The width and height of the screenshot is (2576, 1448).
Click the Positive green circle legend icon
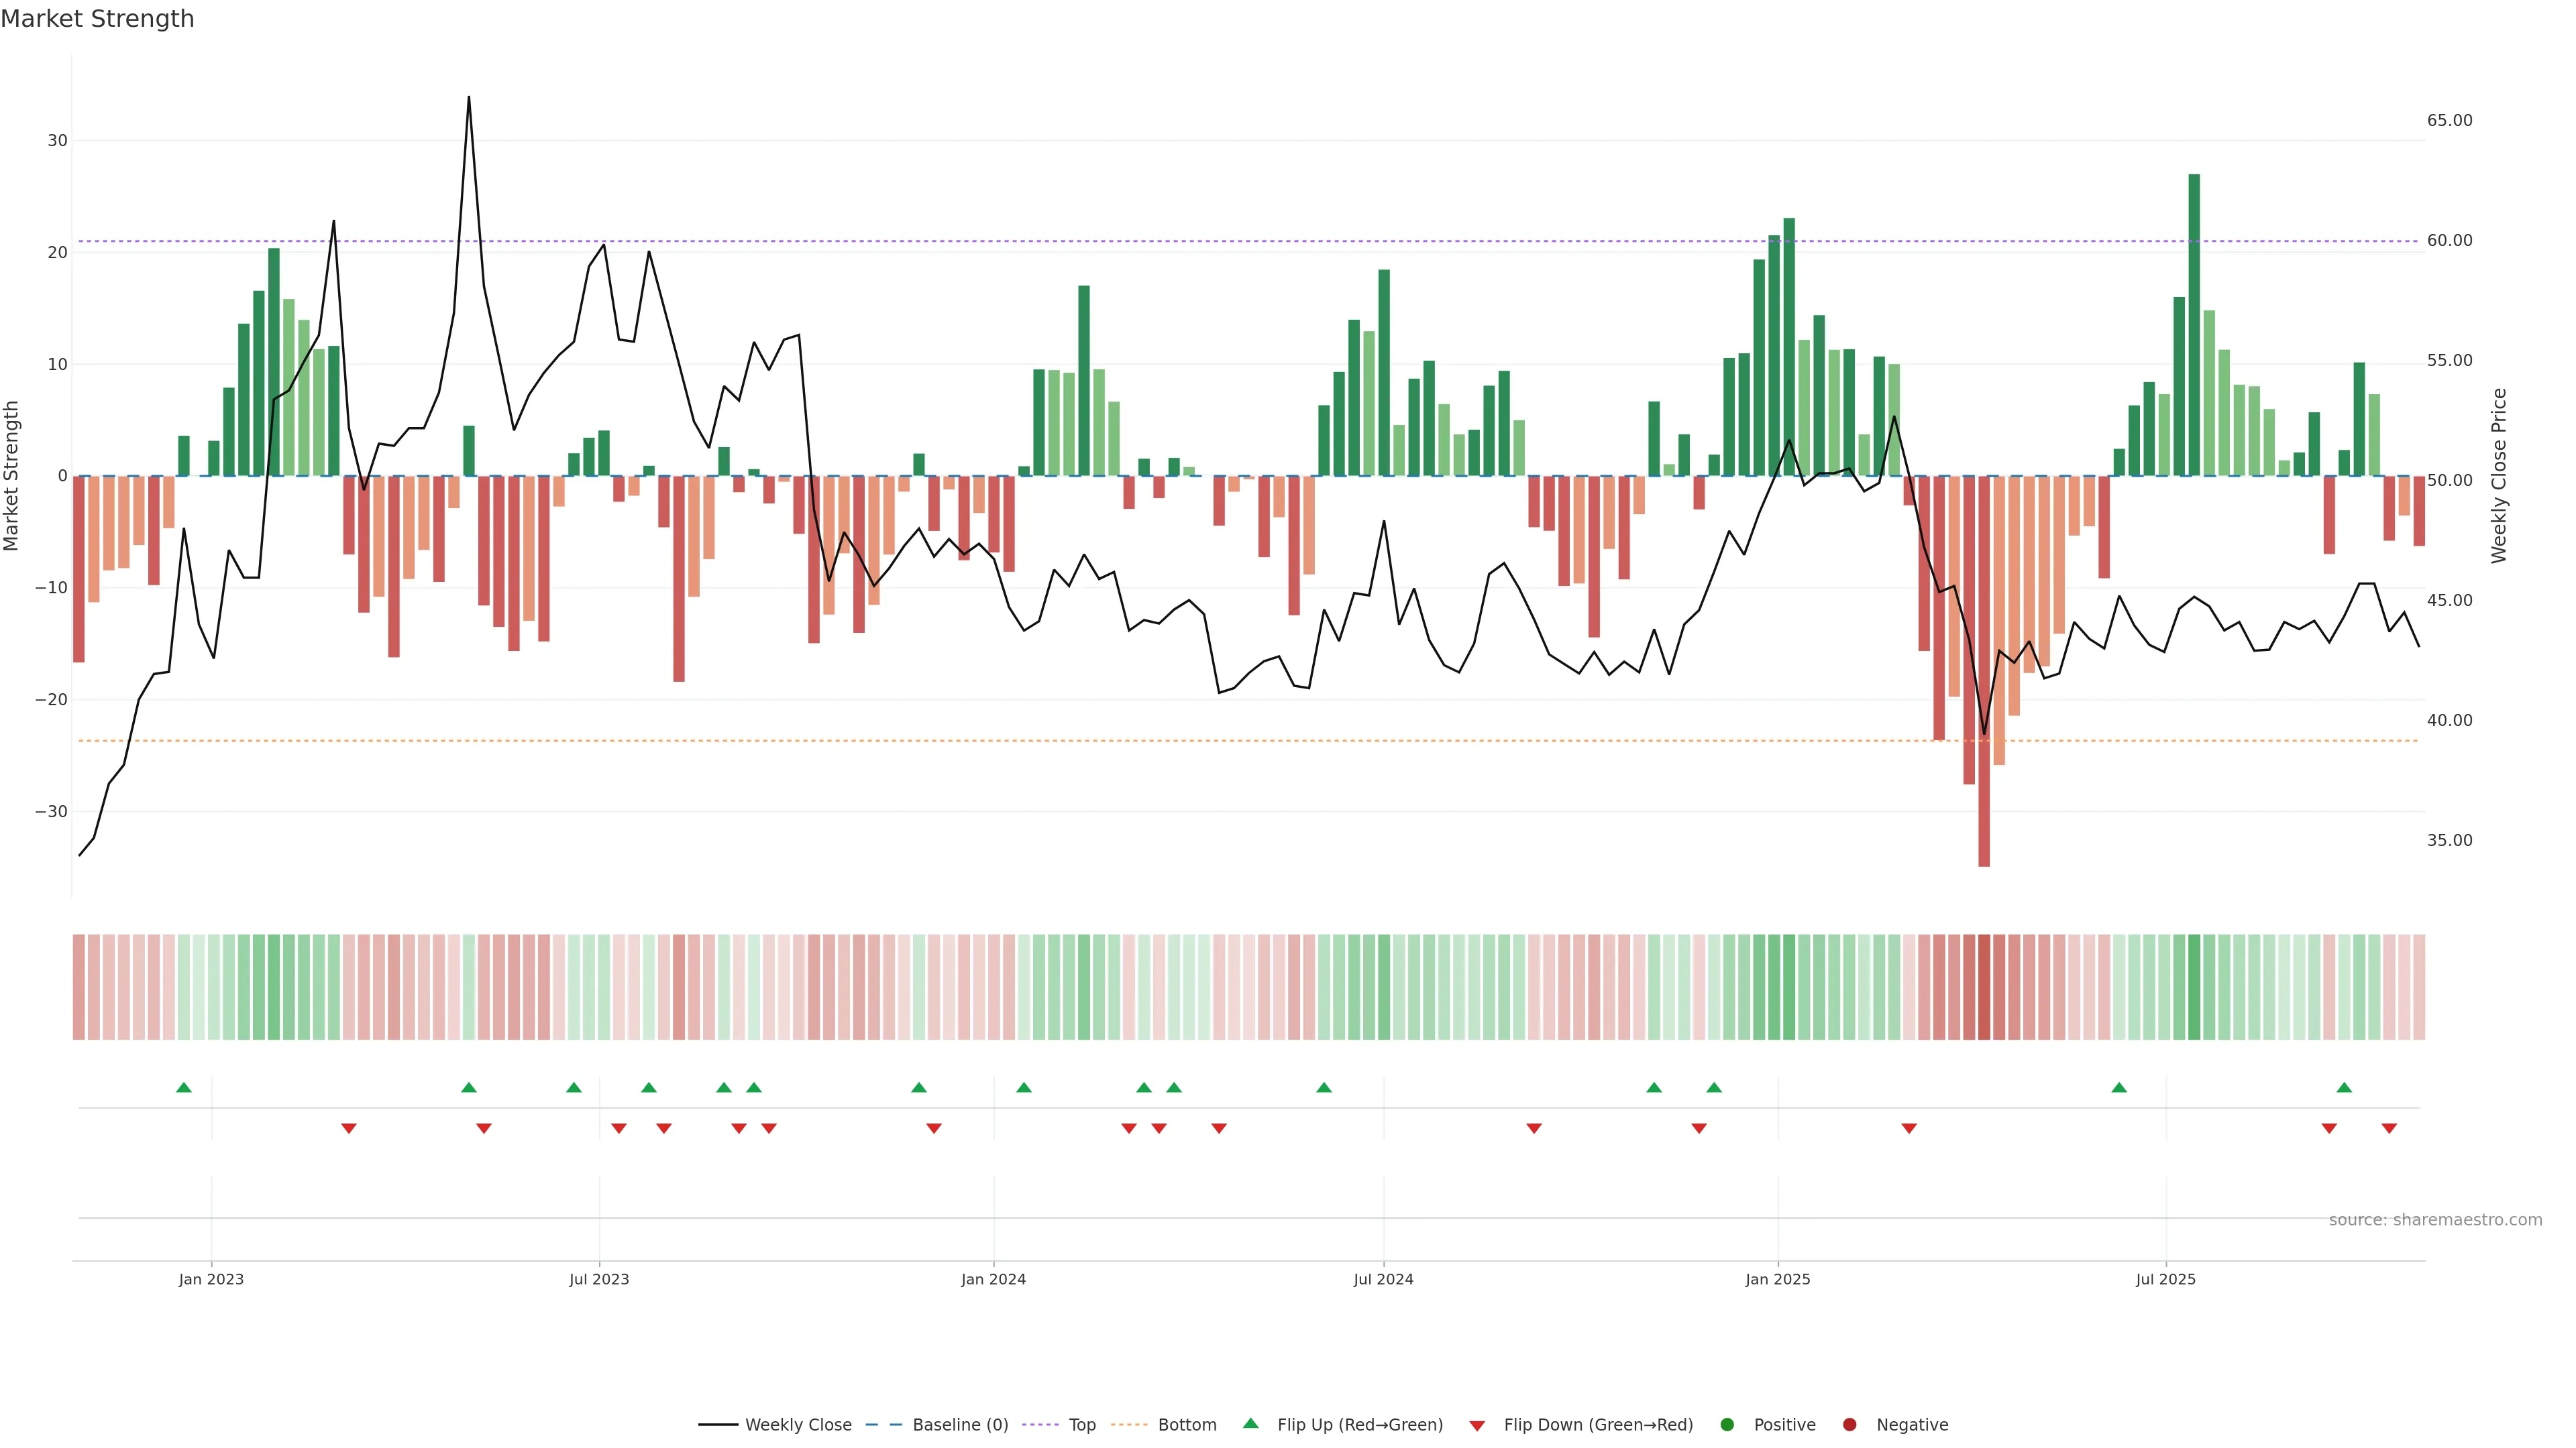tap(1727, 1424)
